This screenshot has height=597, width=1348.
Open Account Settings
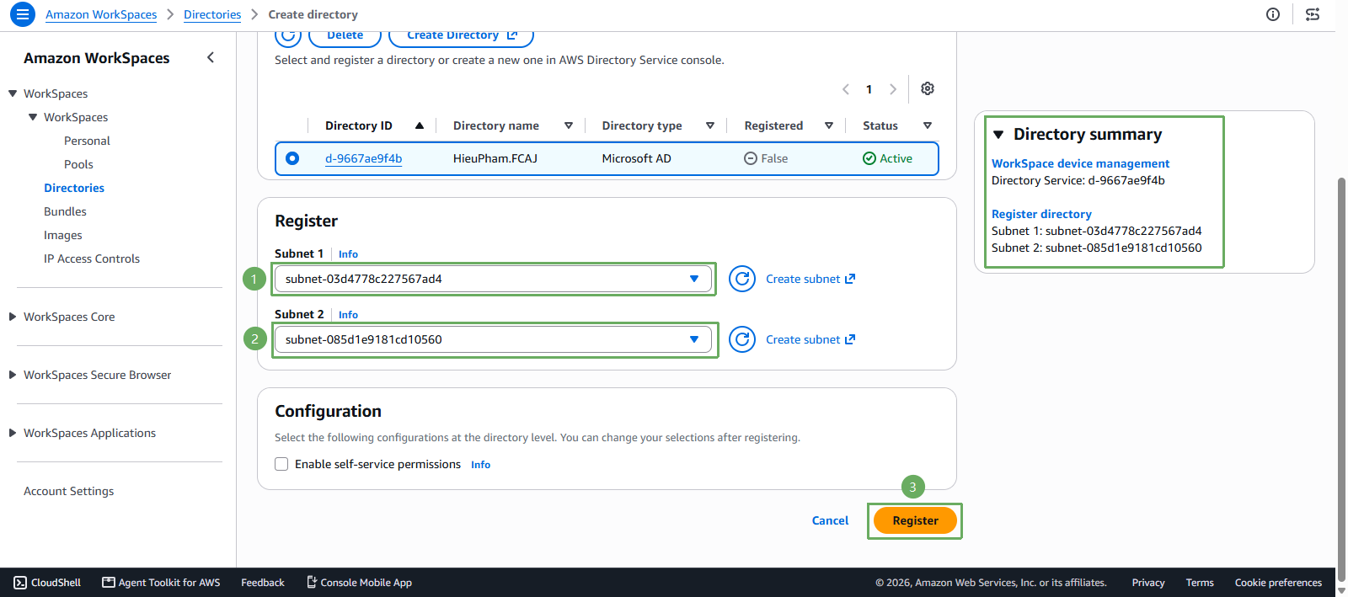coord(68,491)
